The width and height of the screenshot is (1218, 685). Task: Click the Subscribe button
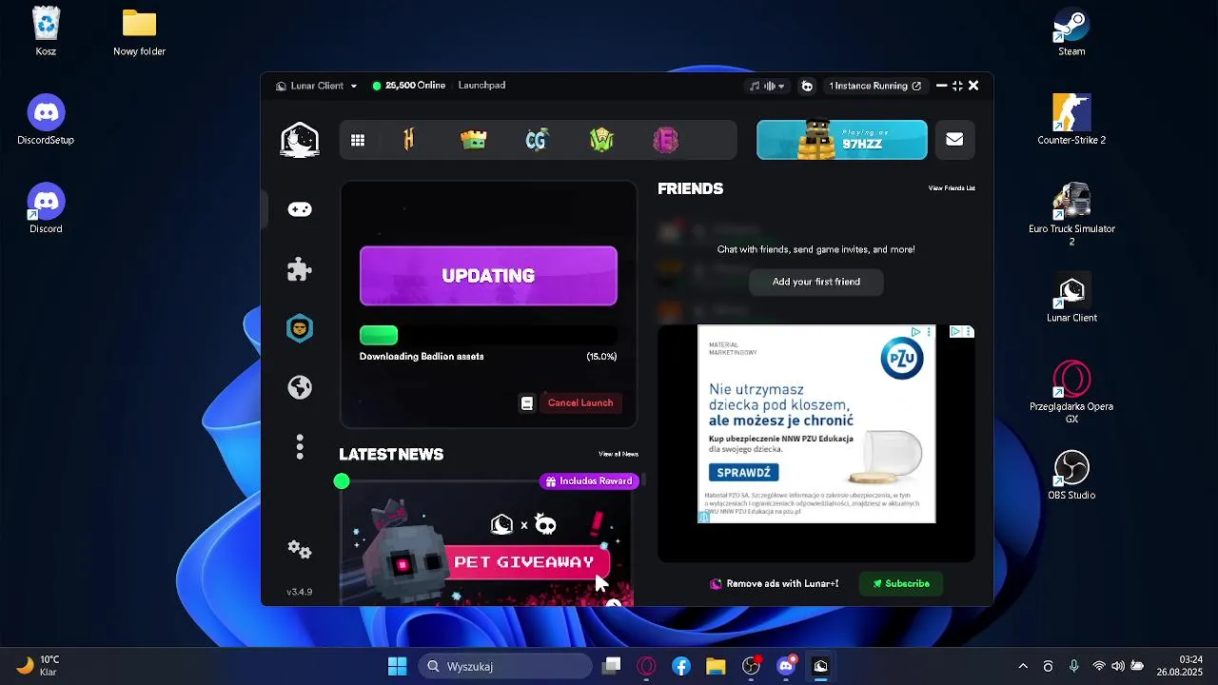coord(901,584)
